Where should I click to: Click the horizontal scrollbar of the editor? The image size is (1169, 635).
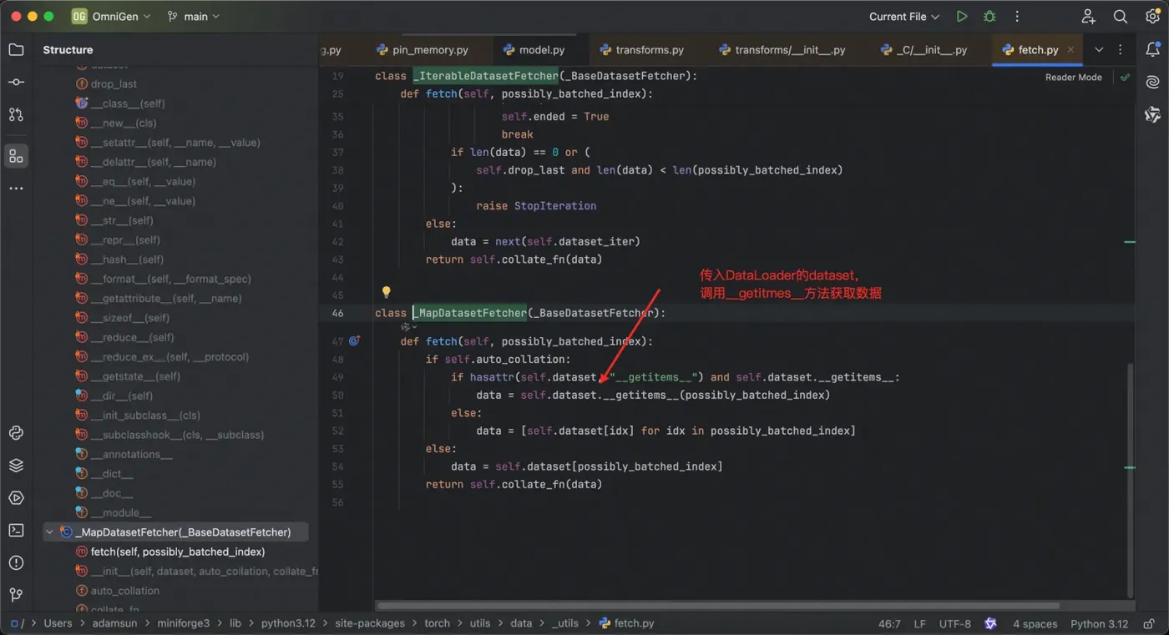pyautogui.click(x=718, y=606)
